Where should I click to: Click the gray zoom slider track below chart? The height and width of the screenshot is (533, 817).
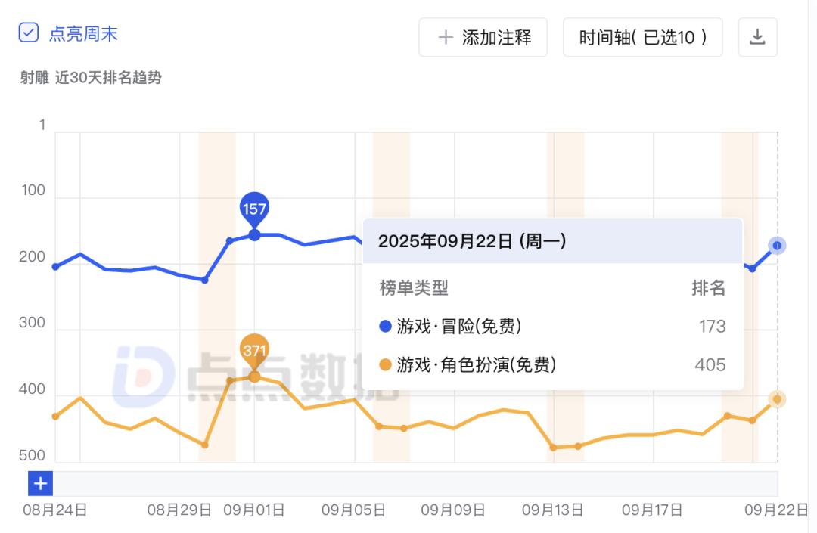pyautogui.click(x=415, y=483)
